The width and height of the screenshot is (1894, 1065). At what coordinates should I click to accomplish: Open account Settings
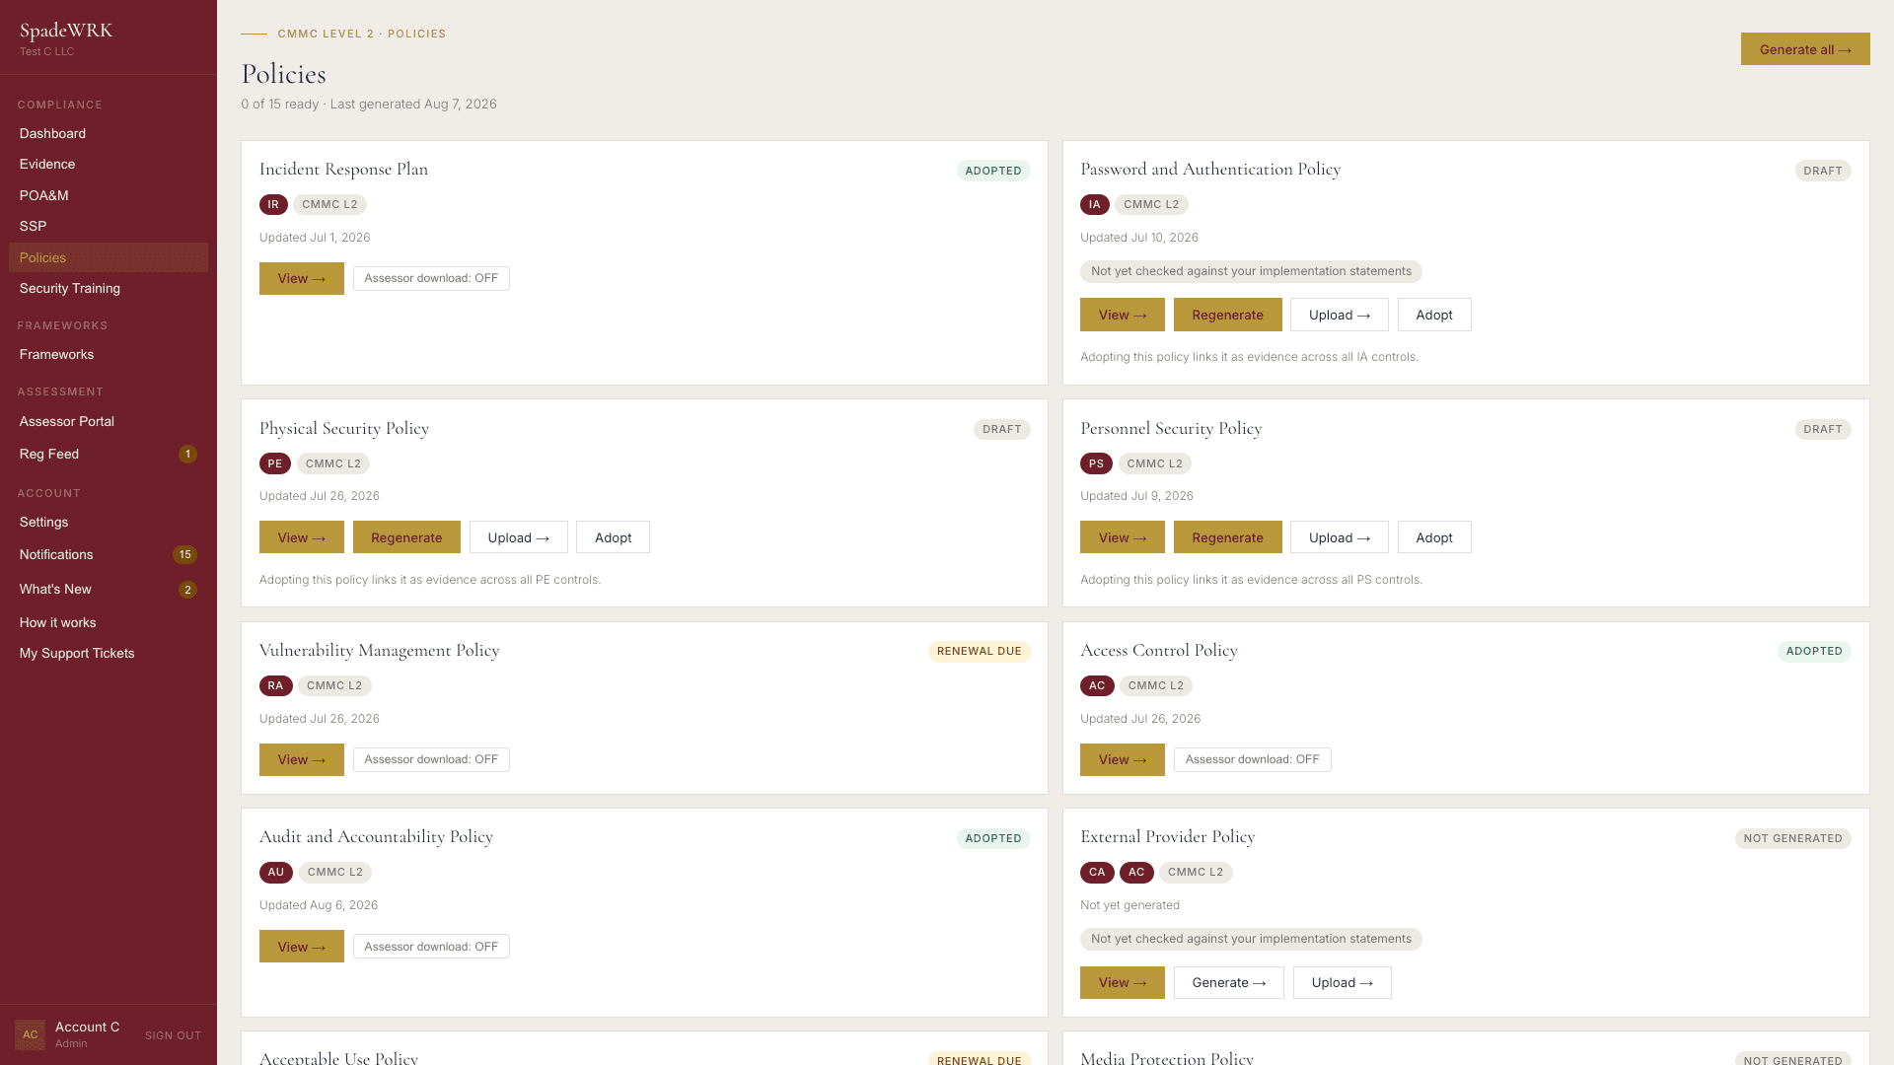click(x=109, y=522)
